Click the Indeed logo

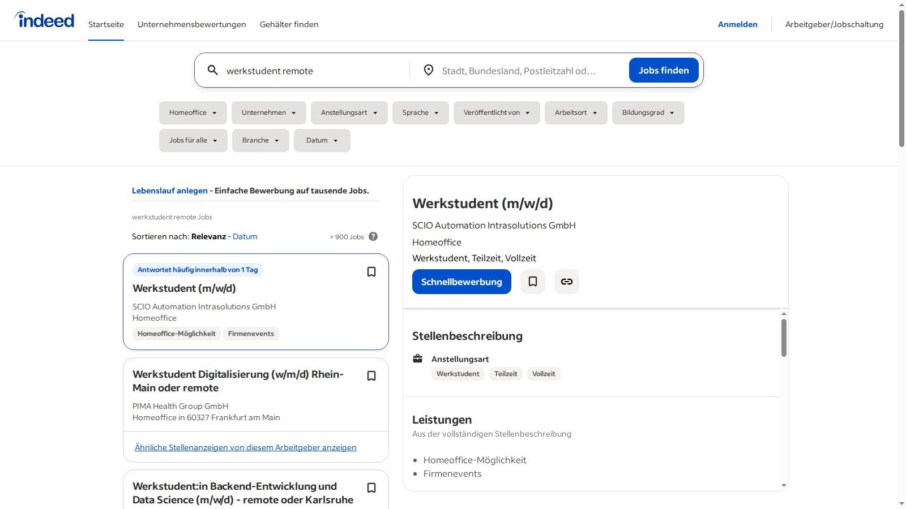pyautogui.click(x=45, y=20)
